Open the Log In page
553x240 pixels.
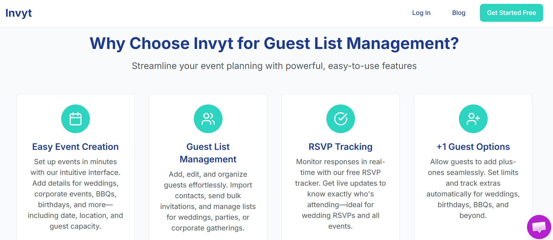click(421, 13)
